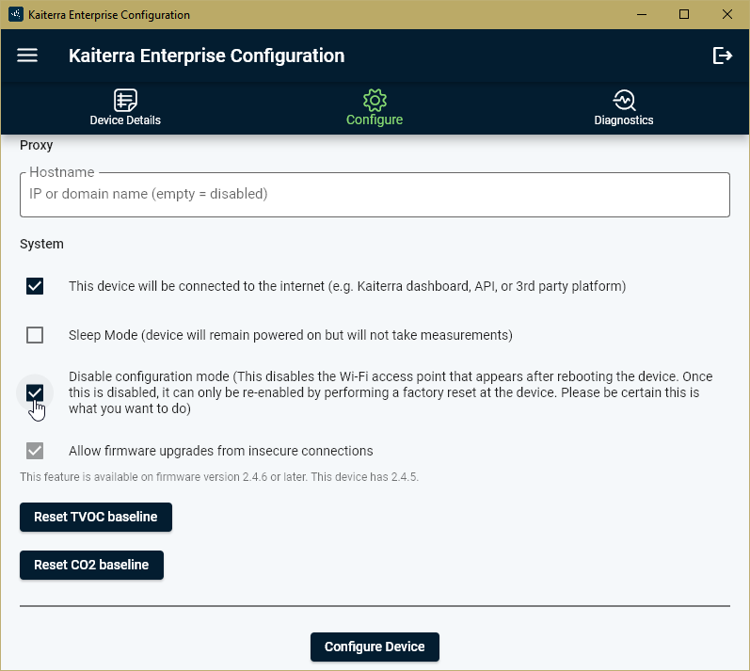Select the Configure tab label
750x671 pixels.
pyautogui.click(x=375, y=120)
